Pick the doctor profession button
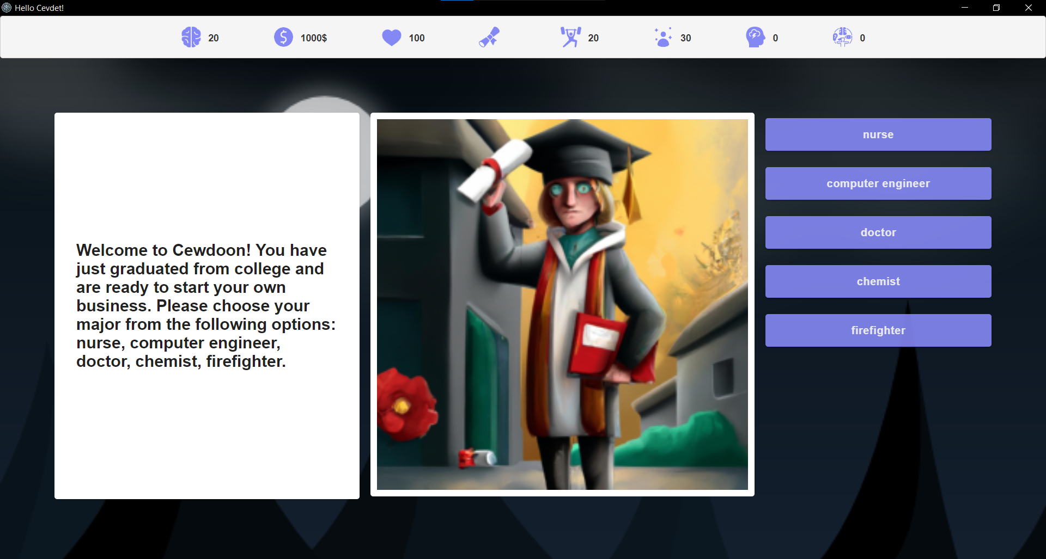 coord(878,232)
